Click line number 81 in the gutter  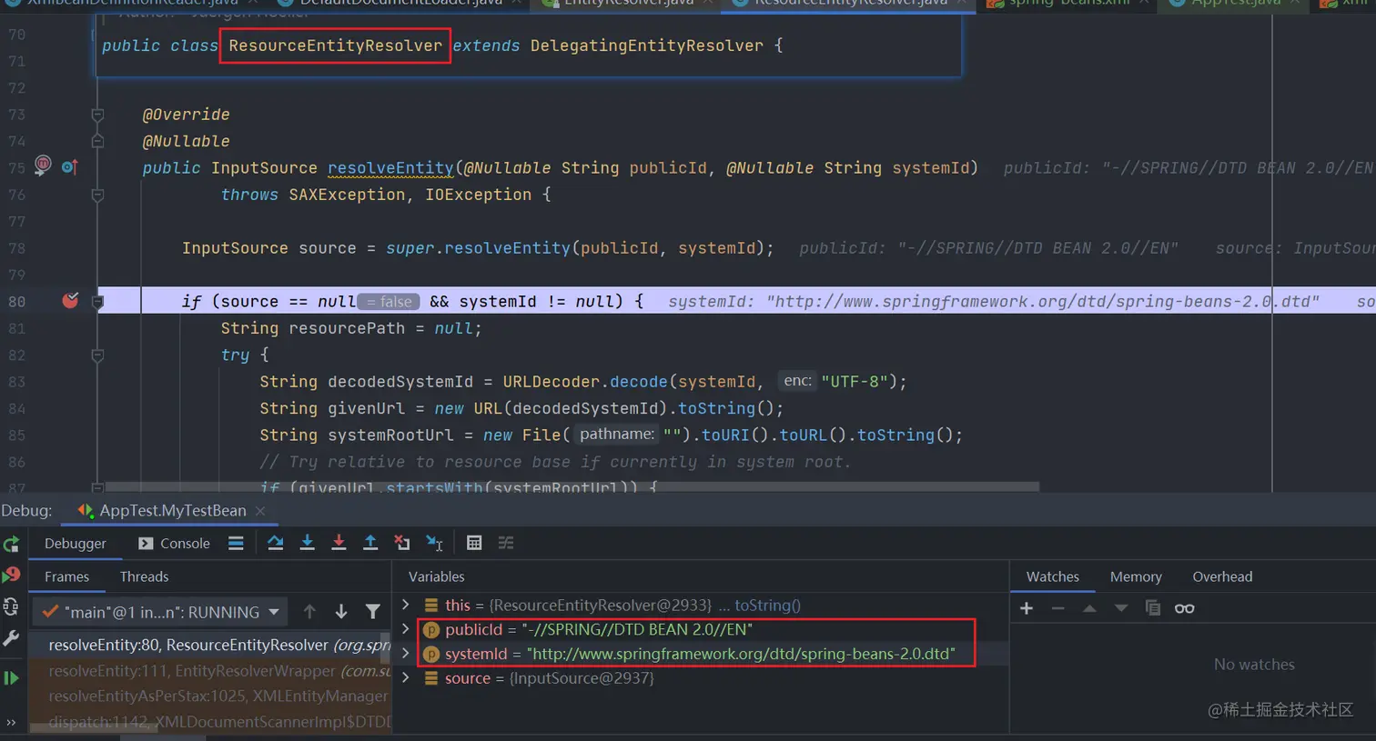pyautogui.click(x=16, y=328)
